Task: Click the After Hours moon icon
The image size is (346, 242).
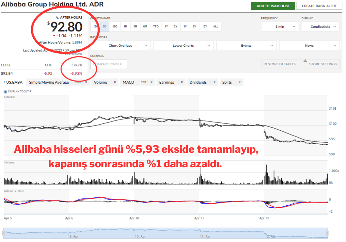Action: (57, 17)
